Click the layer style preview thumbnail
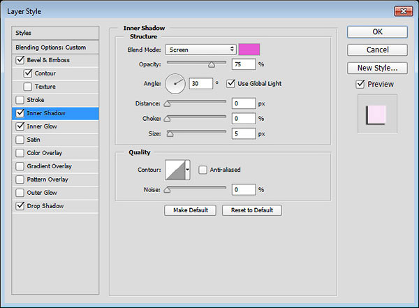 (377, 114)
